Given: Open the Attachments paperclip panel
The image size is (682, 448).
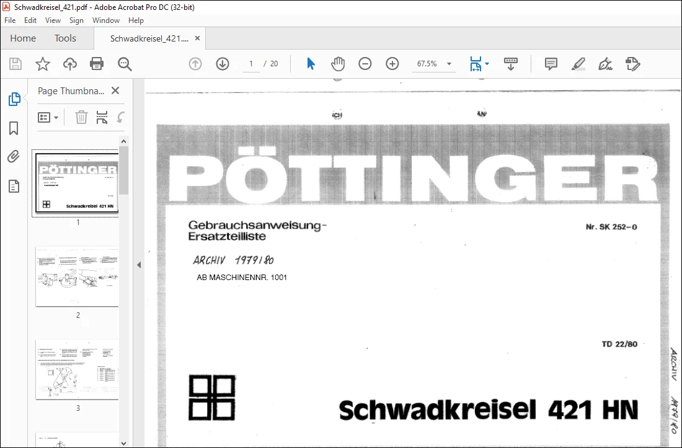Looking at the screenshot, I should (14, 157).
